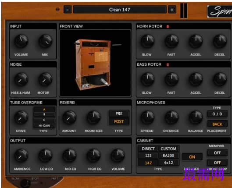
Task: Select the RA200 cabinet type
Action: coord(168,156)
